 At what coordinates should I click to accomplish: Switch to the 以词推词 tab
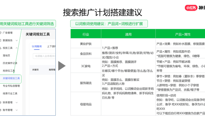[x=37, y=46]
